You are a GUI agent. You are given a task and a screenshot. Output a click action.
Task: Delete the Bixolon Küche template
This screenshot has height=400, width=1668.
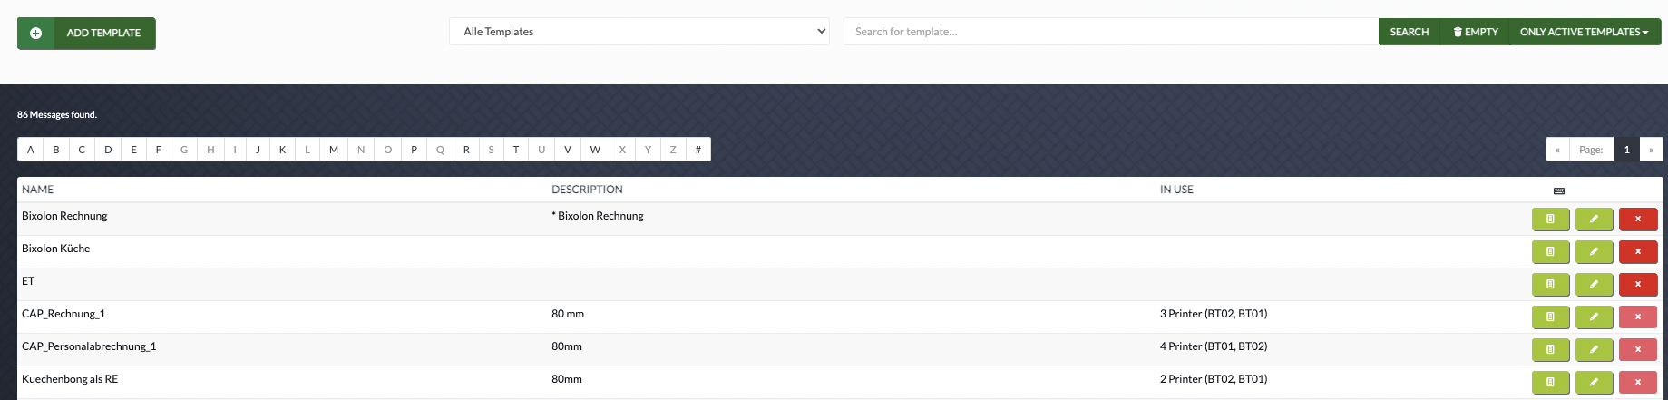1637,252
